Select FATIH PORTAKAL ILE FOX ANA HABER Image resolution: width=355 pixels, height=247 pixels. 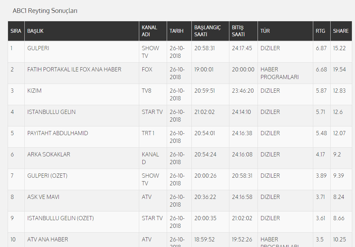click(x=74, y=70)
